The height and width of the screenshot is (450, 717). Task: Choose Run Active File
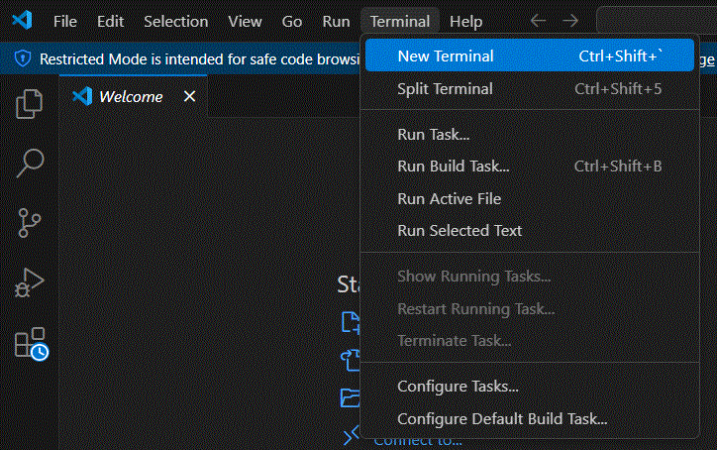(449, 198)
